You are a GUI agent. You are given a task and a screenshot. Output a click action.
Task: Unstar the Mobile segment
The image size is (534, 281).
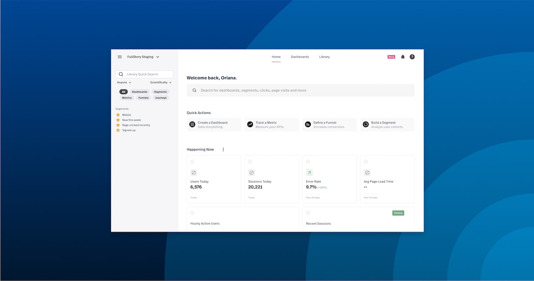tap(118, 115)
